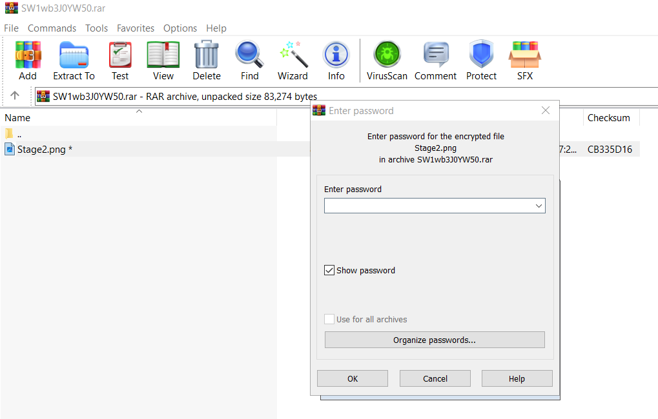Open the Options menu
Image resolution: width=658 pixels, height=419 pixels.
180,28
